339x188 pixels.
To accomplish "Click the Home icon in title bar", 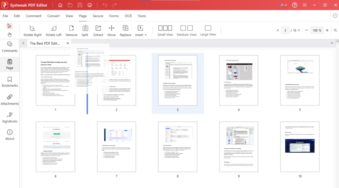I will [x=60, y=5].
